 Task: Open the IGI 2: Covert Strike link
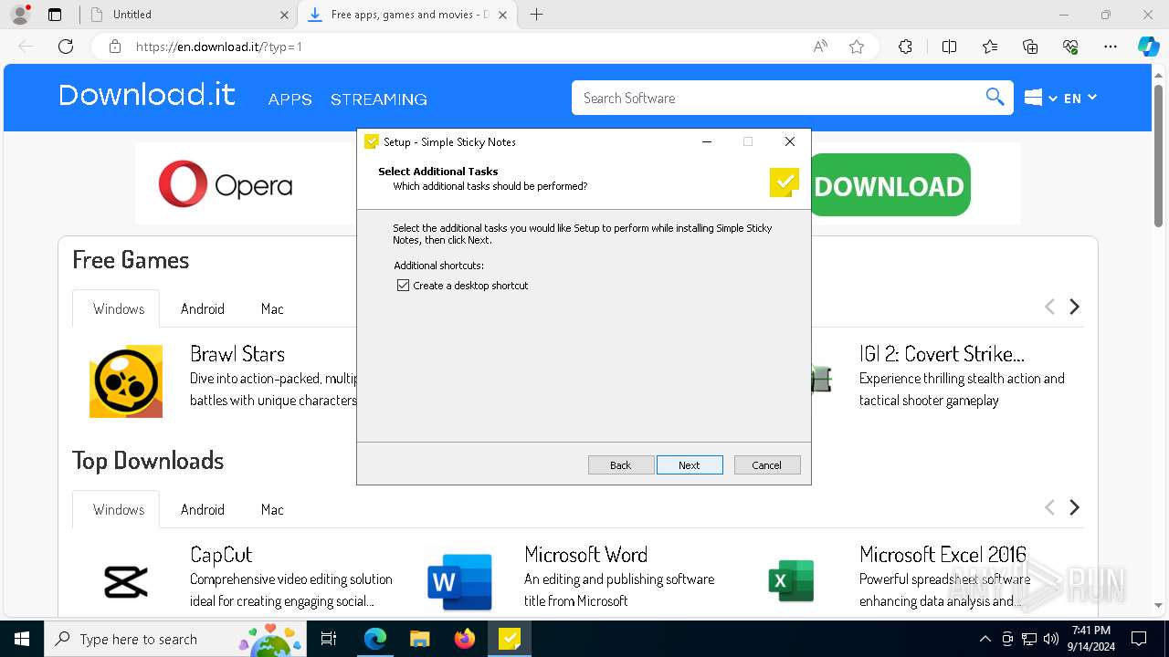[x=942, y=354]
